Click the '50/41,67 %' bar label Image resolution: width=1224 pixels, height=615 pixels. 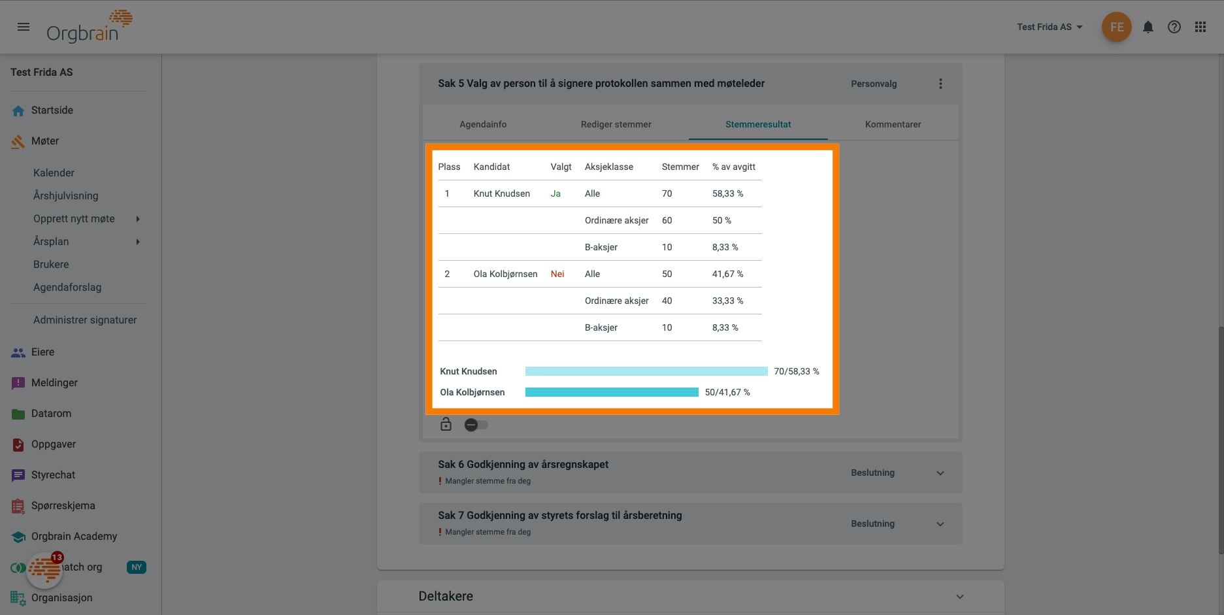point(727,392)
